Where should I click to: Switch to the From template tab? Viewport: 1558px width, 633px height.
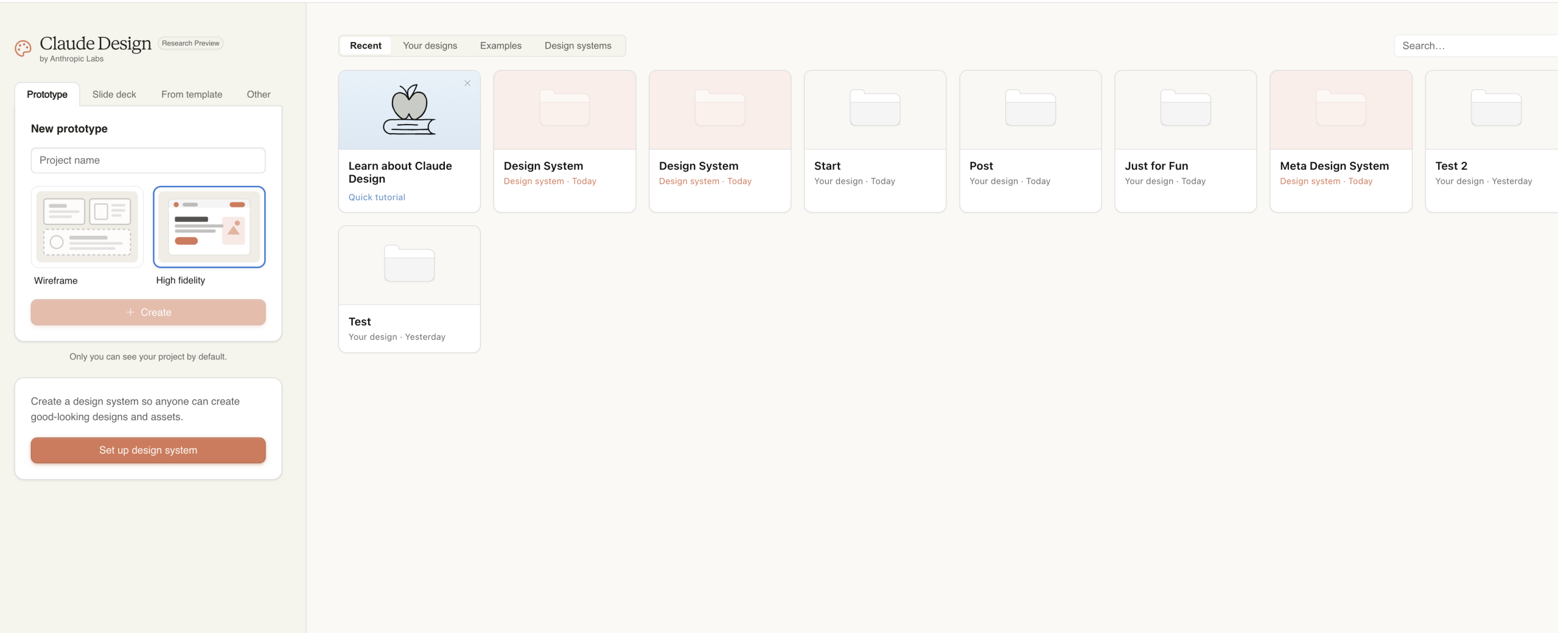click(192, 94)
